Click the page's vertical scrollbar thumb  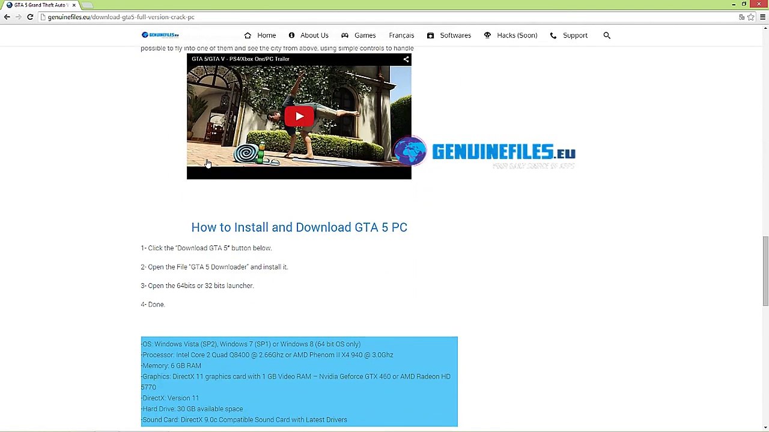765,271
